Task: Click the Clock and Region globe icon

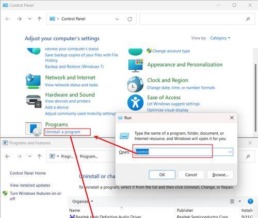Action: pos(135,84)
